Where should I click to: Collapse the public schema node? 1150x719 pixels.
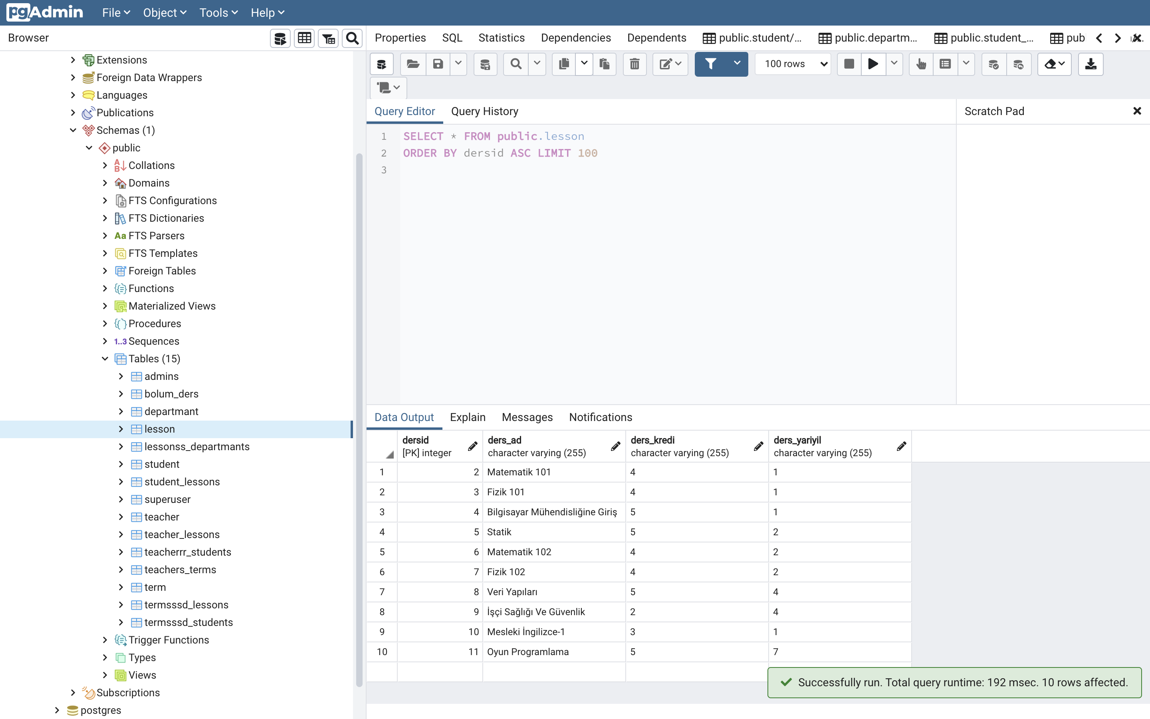pyautogui.click(x=89, y=147)
